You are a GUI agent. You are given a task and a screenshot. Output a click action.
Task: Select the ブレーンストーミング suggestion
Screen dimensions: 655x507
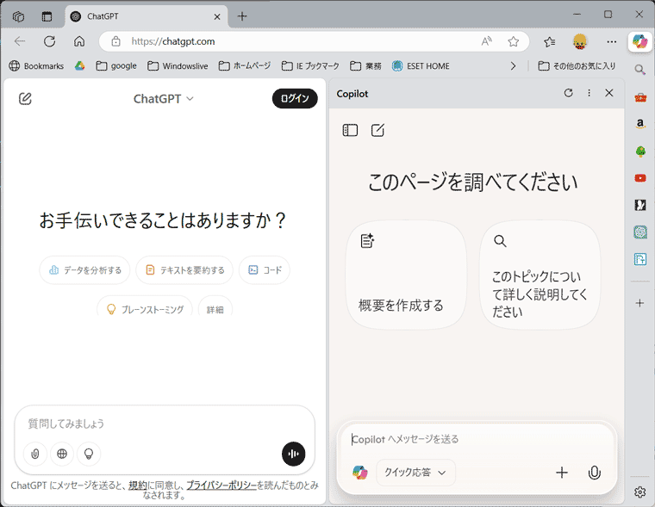click(145, 309)
